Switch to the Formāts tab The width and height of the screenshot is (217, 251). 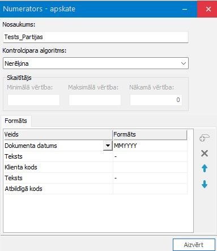coord(16,121)
